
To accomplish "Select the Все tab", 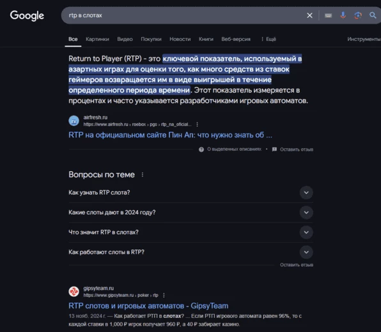I will pyautogui.click(x=73, y=39).
